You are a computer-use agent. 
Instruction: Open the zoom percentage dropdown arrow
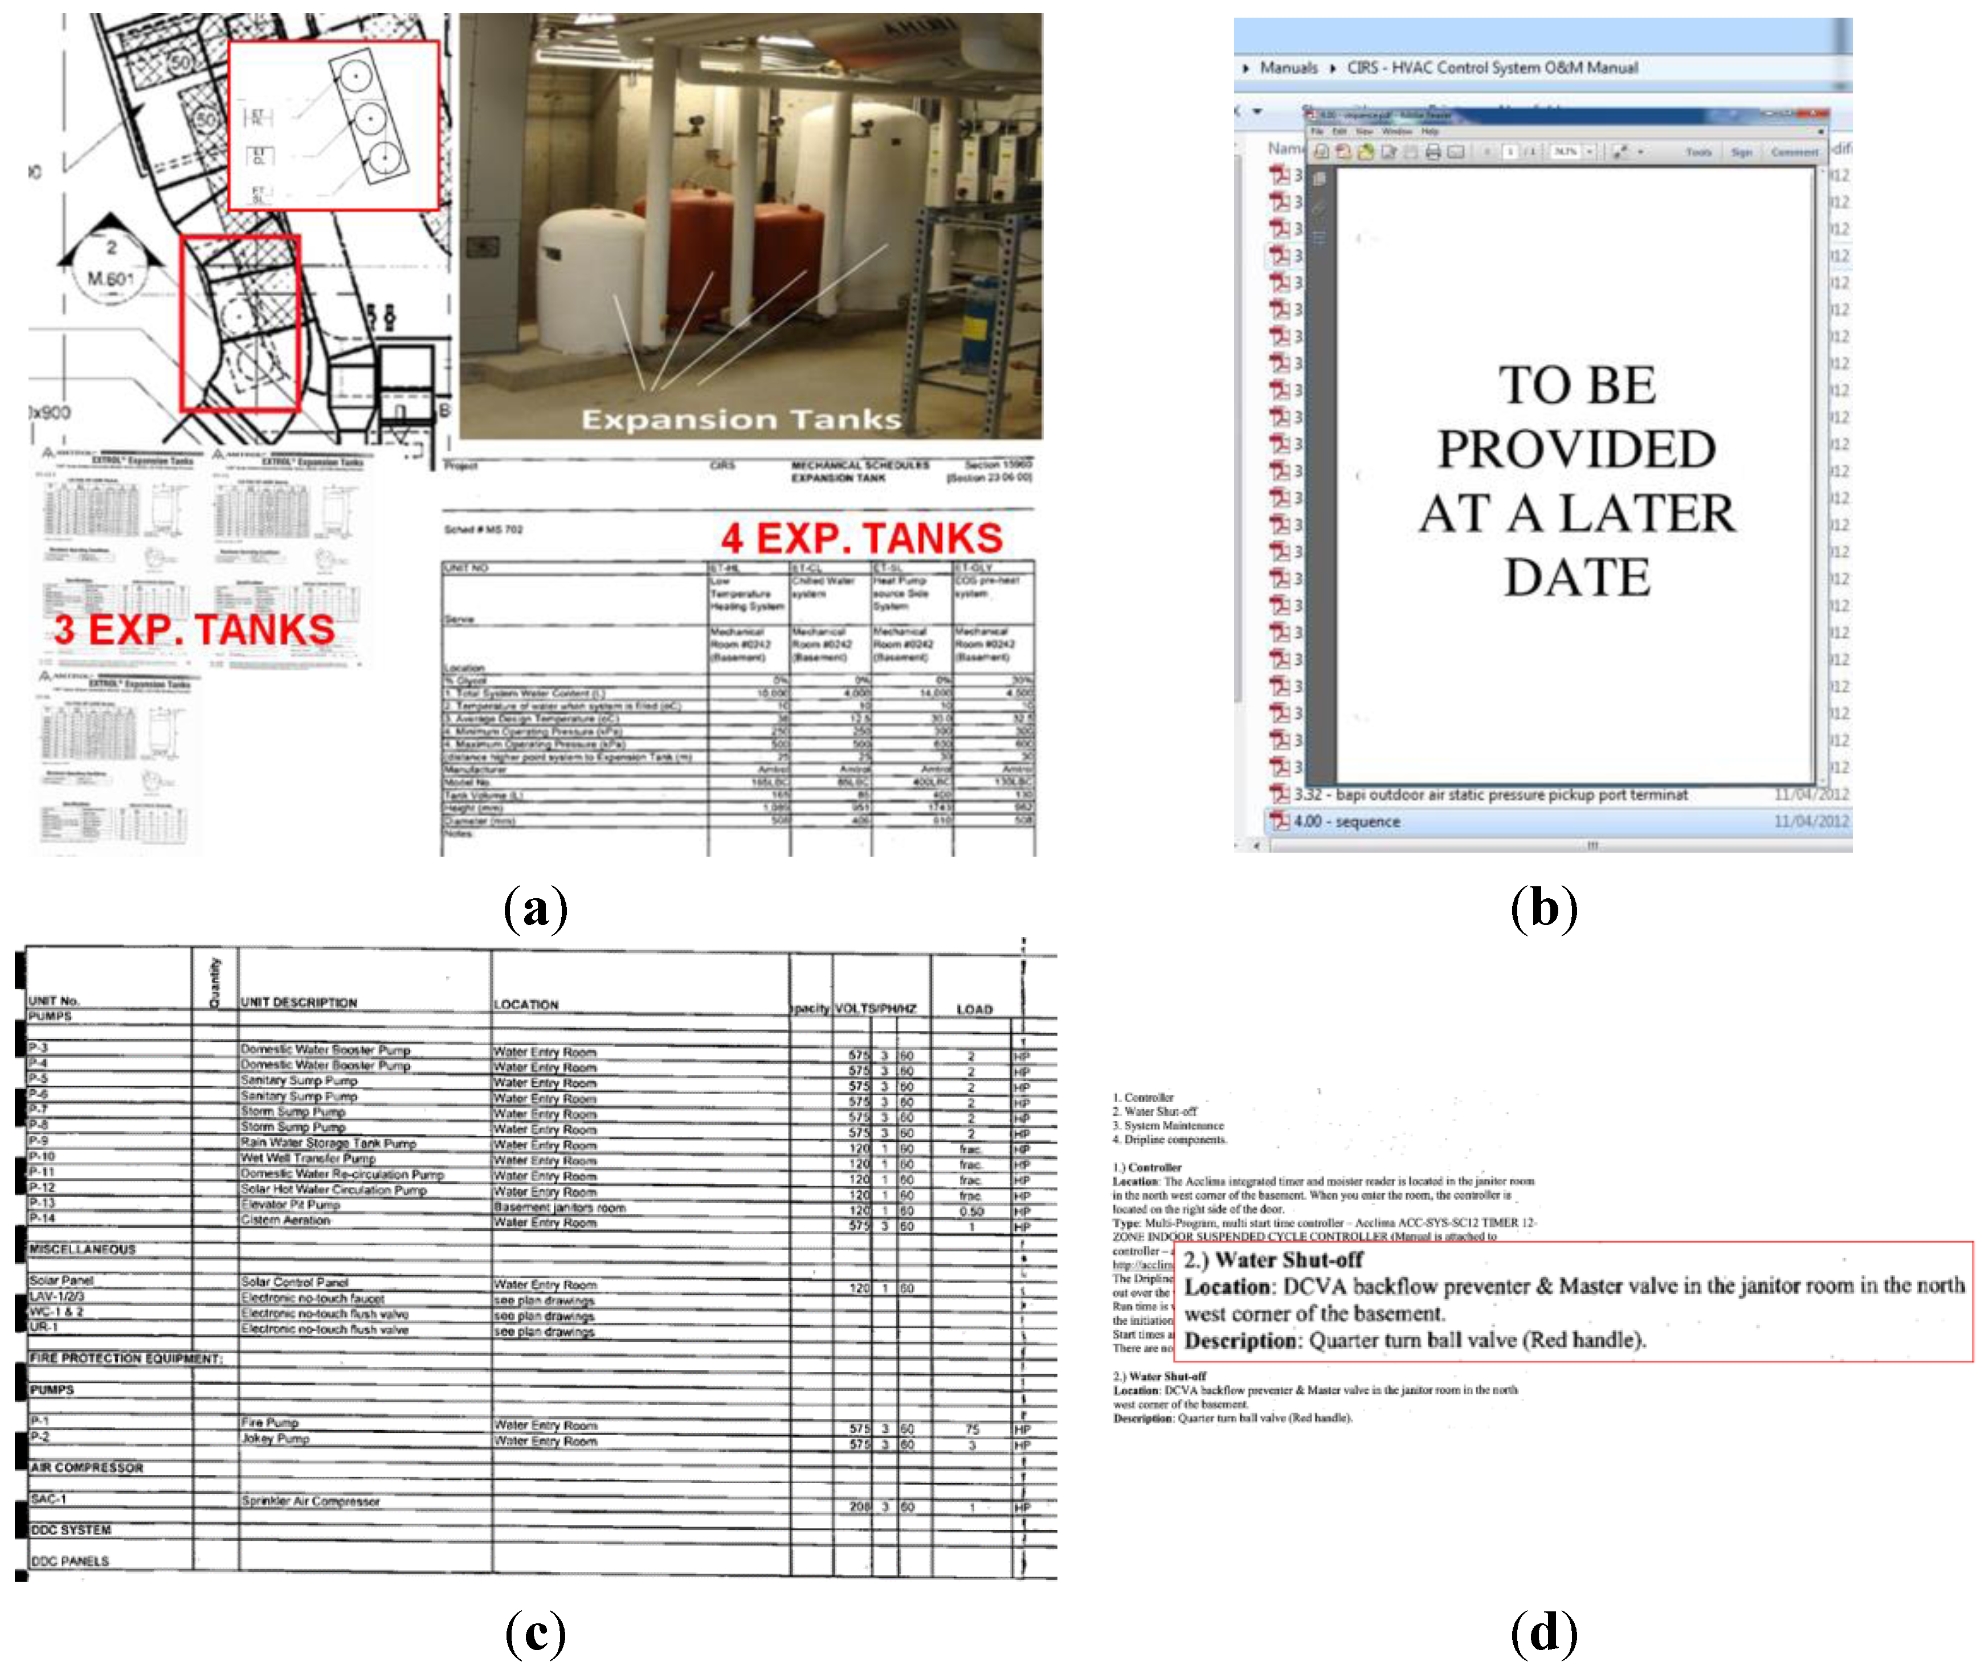point(1589,152)
